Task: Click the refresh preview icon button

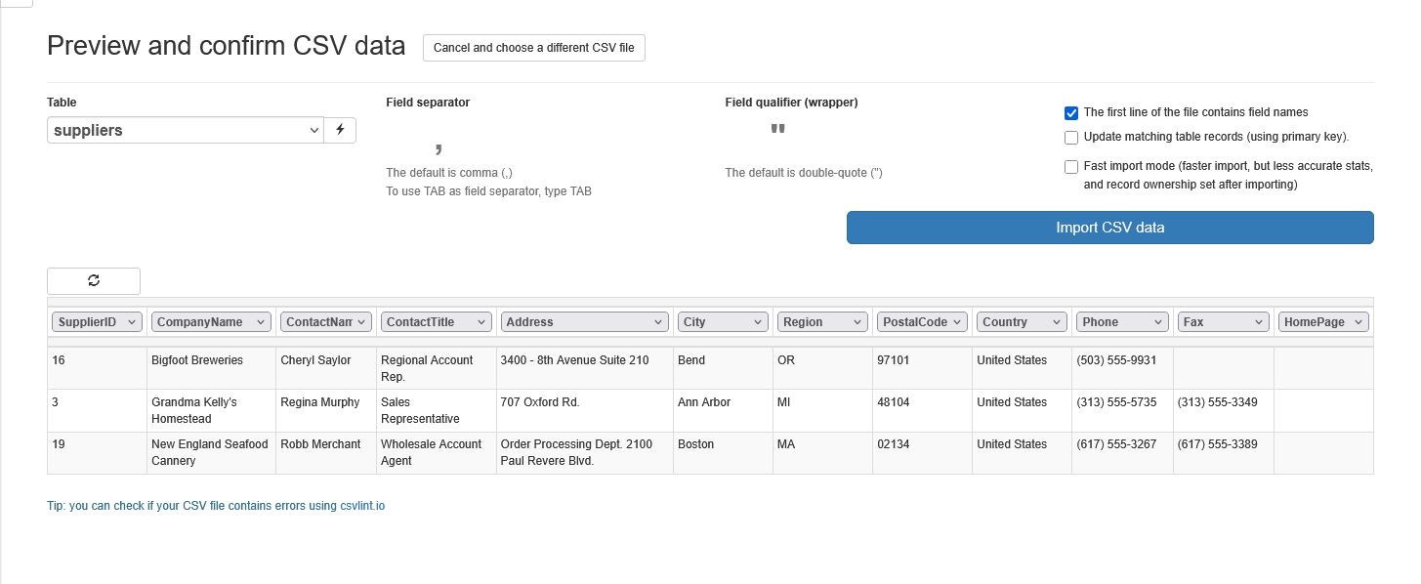Action: [x=94, y=281]
